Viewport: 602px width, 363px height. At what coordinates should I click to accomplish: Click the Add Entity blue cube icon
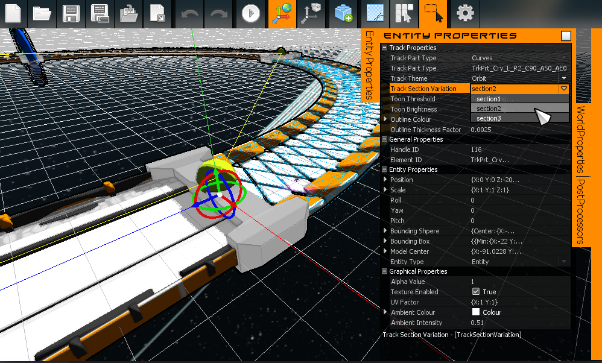[343, 13]
